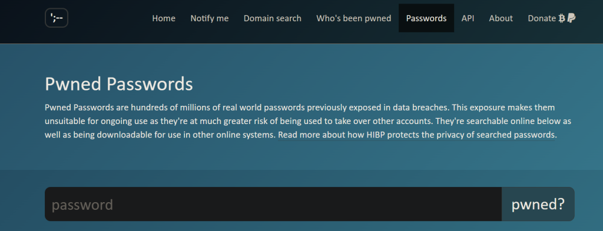Screen dimensions: 603x231
Task: Click the pwned? search button
Action: coord(538,204)
